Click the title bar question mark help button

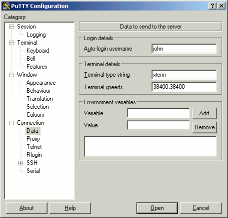(212, 6)
